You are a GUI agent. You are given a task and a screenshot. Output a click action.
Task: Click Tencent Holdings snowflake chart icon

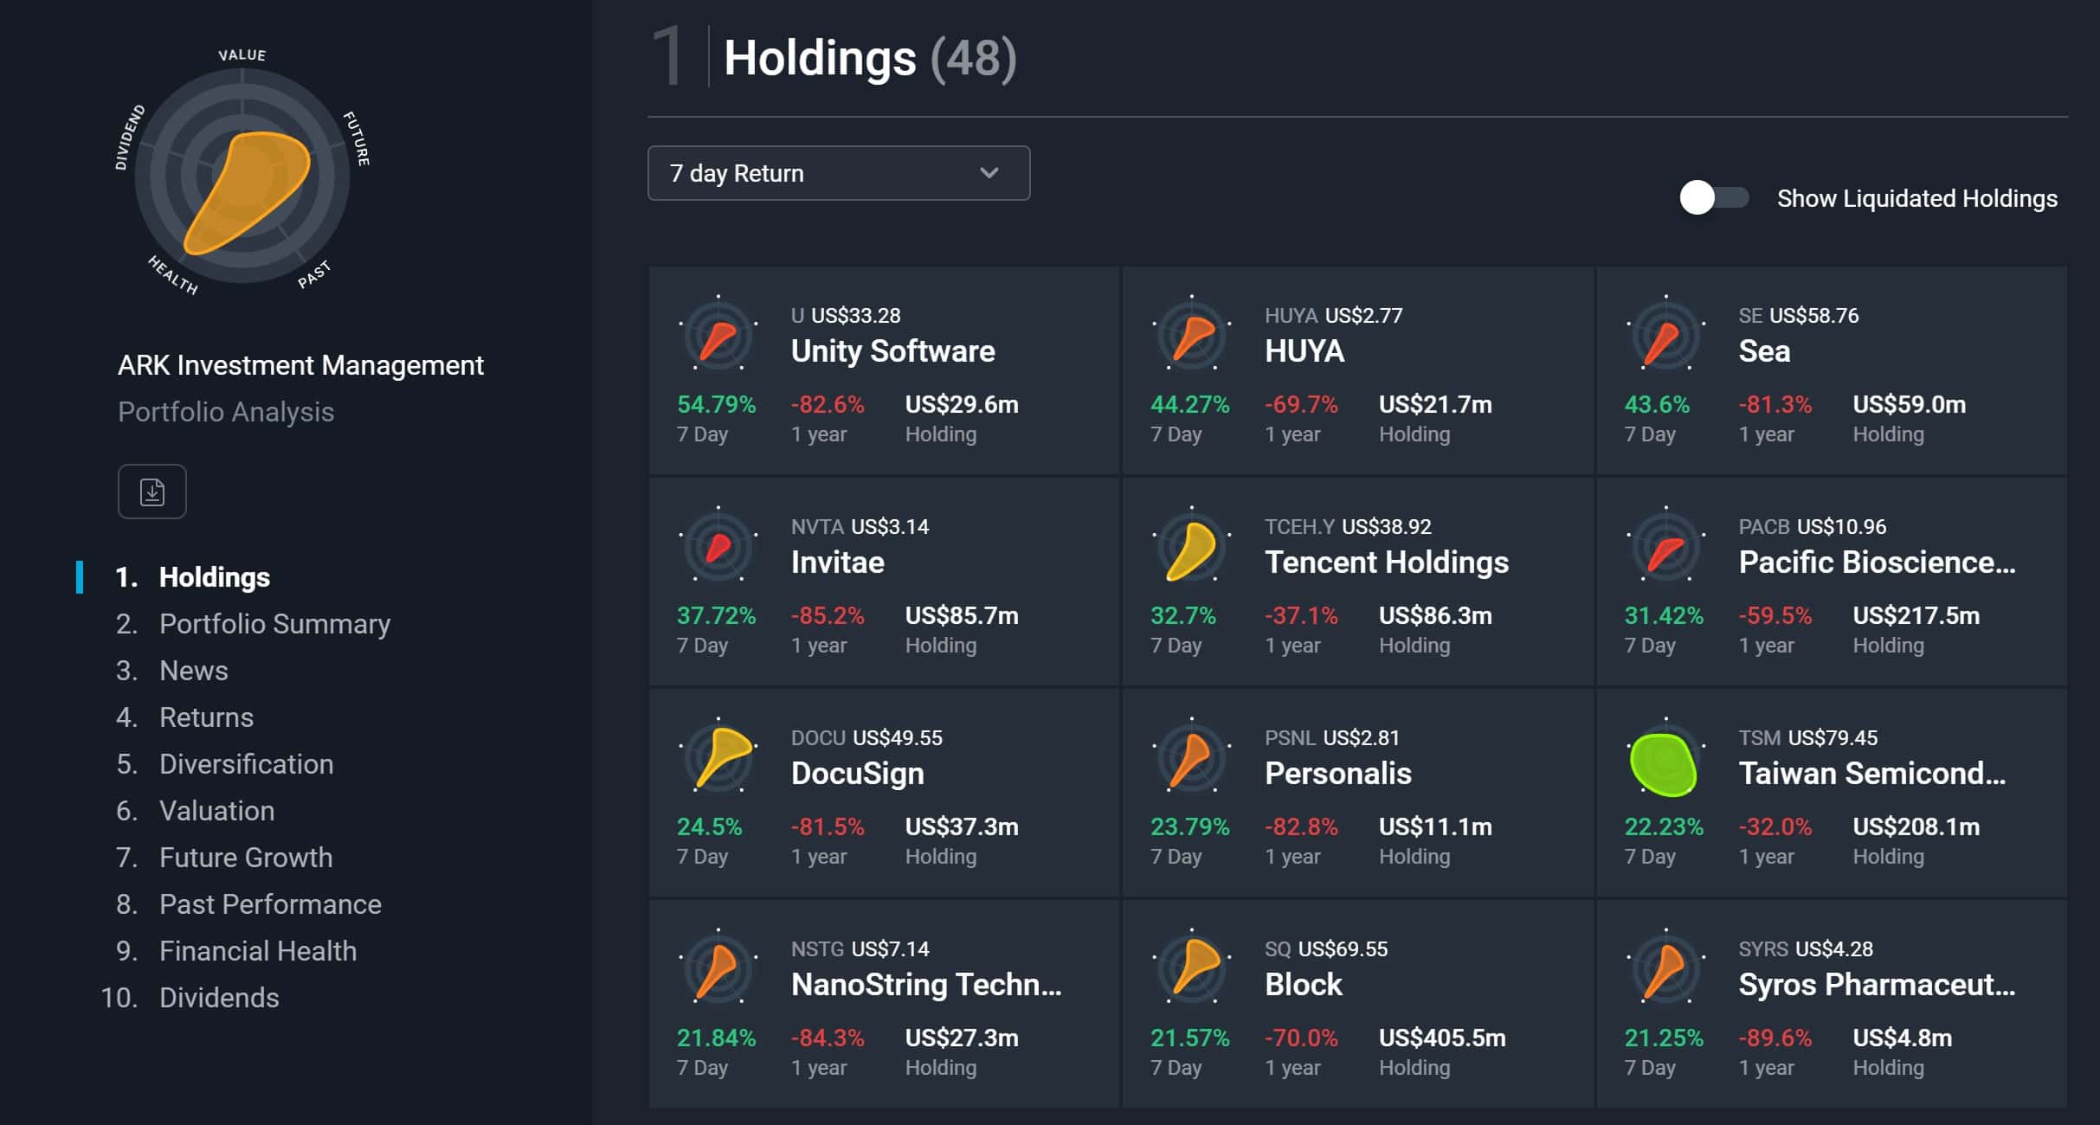pos(1192,546)
